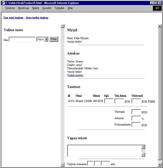Click the Internet Explorer page icon in title bar
Screen dimensions: 163x168
3,3
